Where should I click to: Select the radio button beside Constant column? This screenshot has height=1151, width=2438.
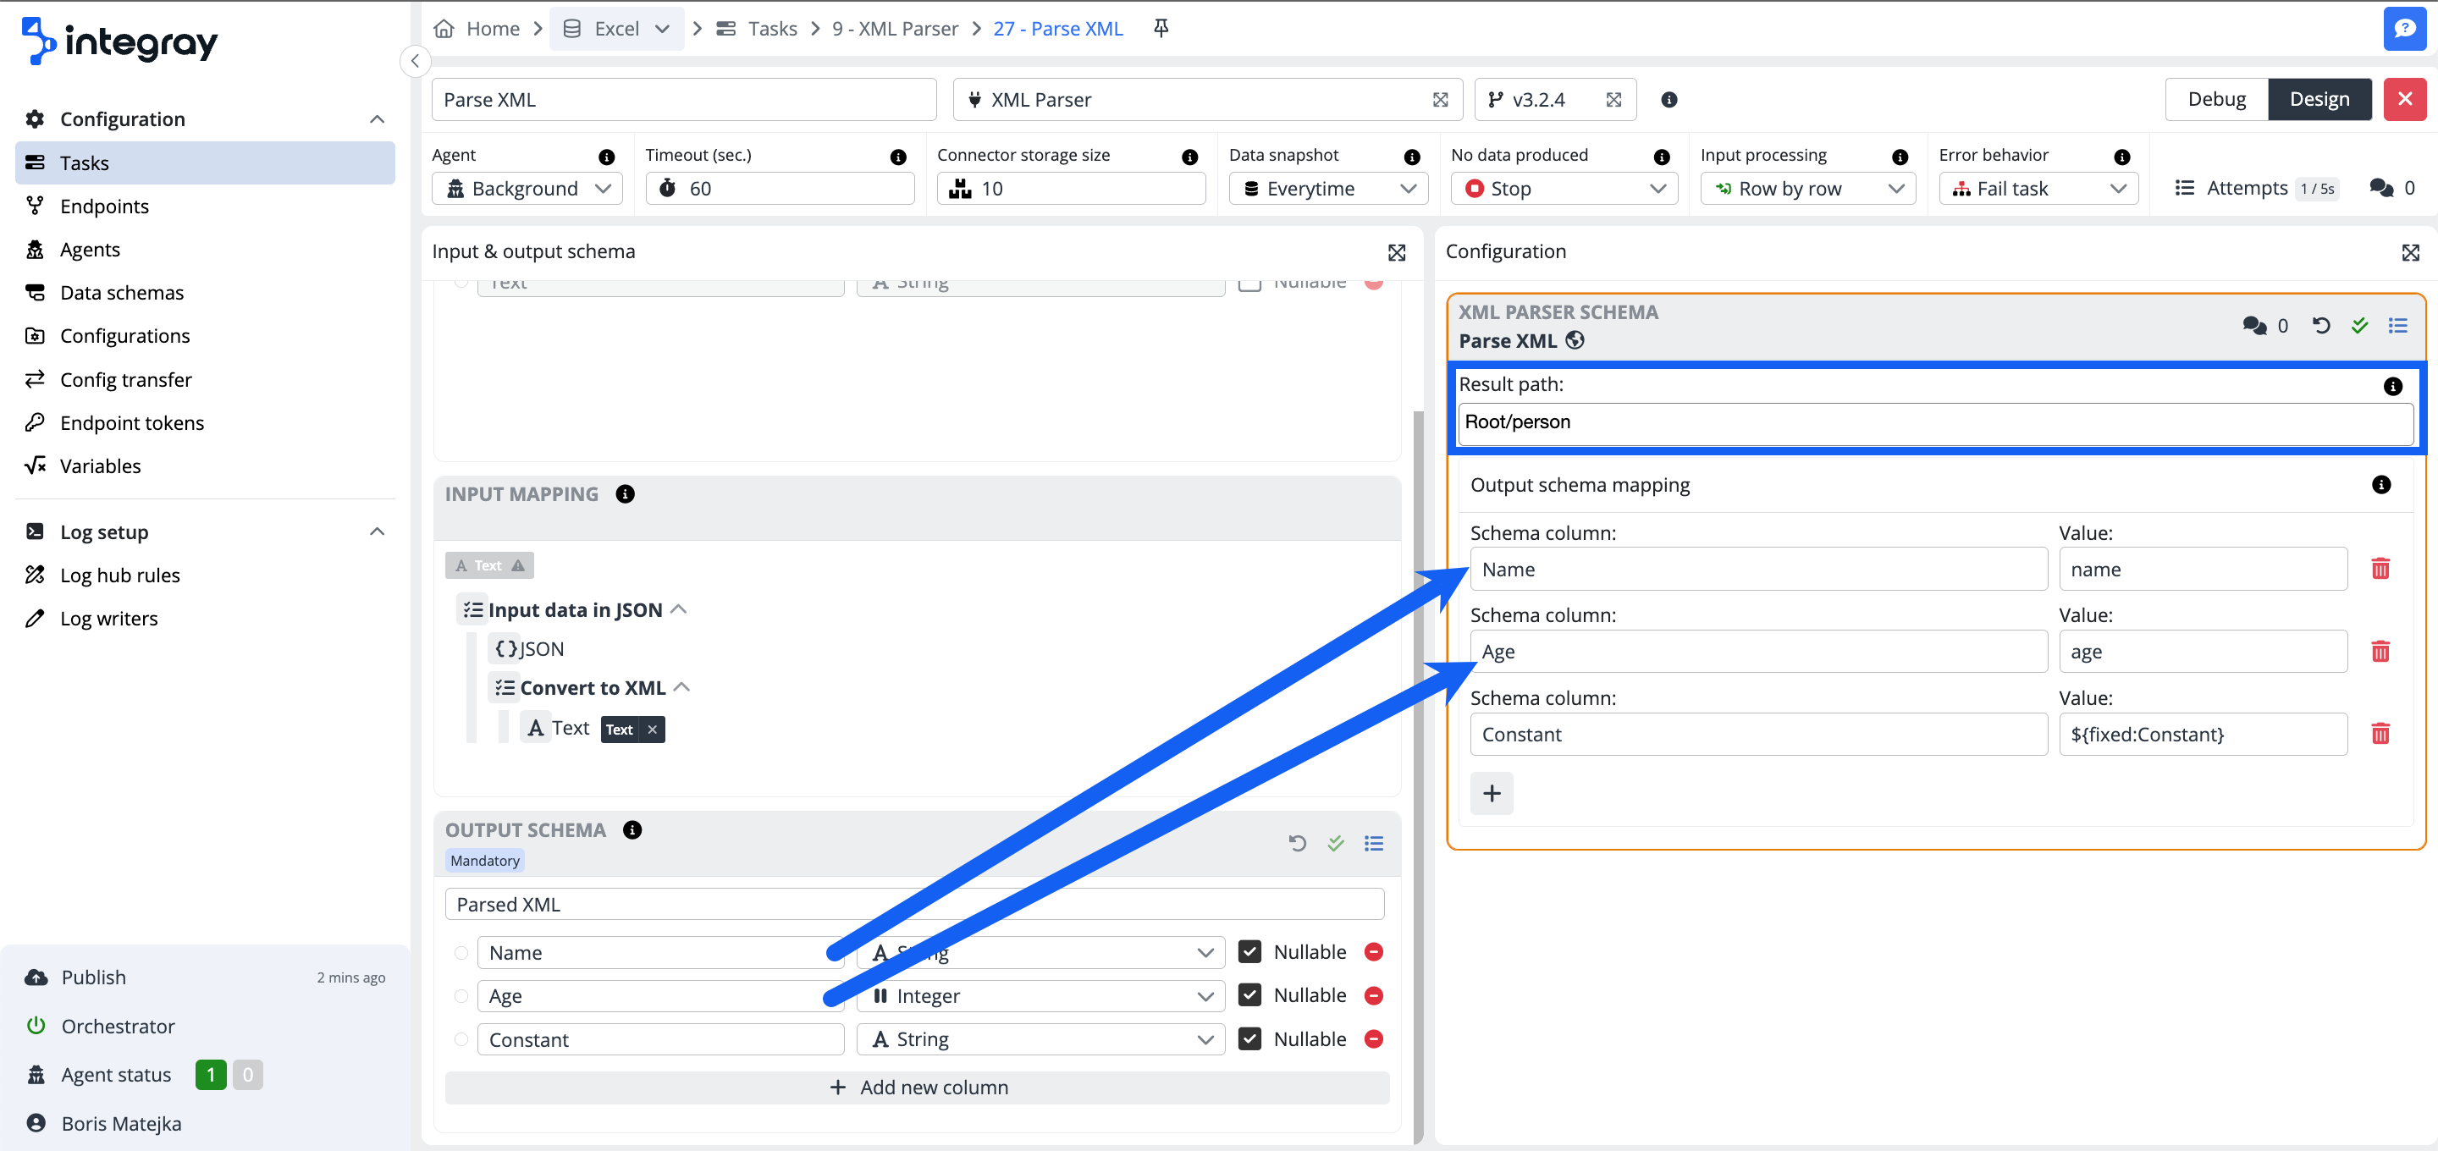(x=461, y=1039)
